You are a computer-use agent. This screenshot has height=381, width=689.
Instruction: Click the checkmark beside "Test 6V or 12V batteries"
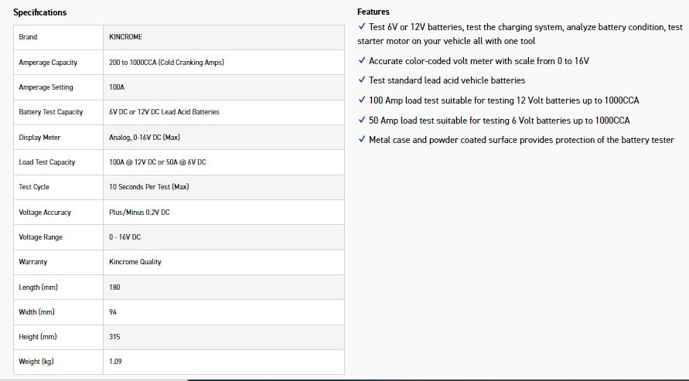coord(362,27)
